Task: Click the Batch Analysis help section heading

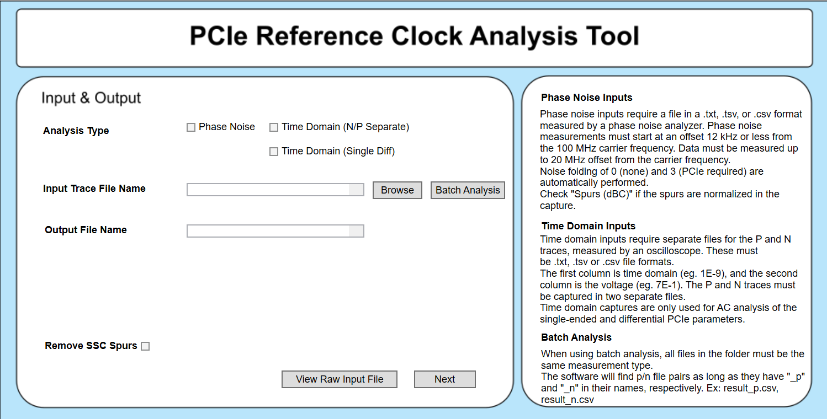Action: click(x=576, y=337)
